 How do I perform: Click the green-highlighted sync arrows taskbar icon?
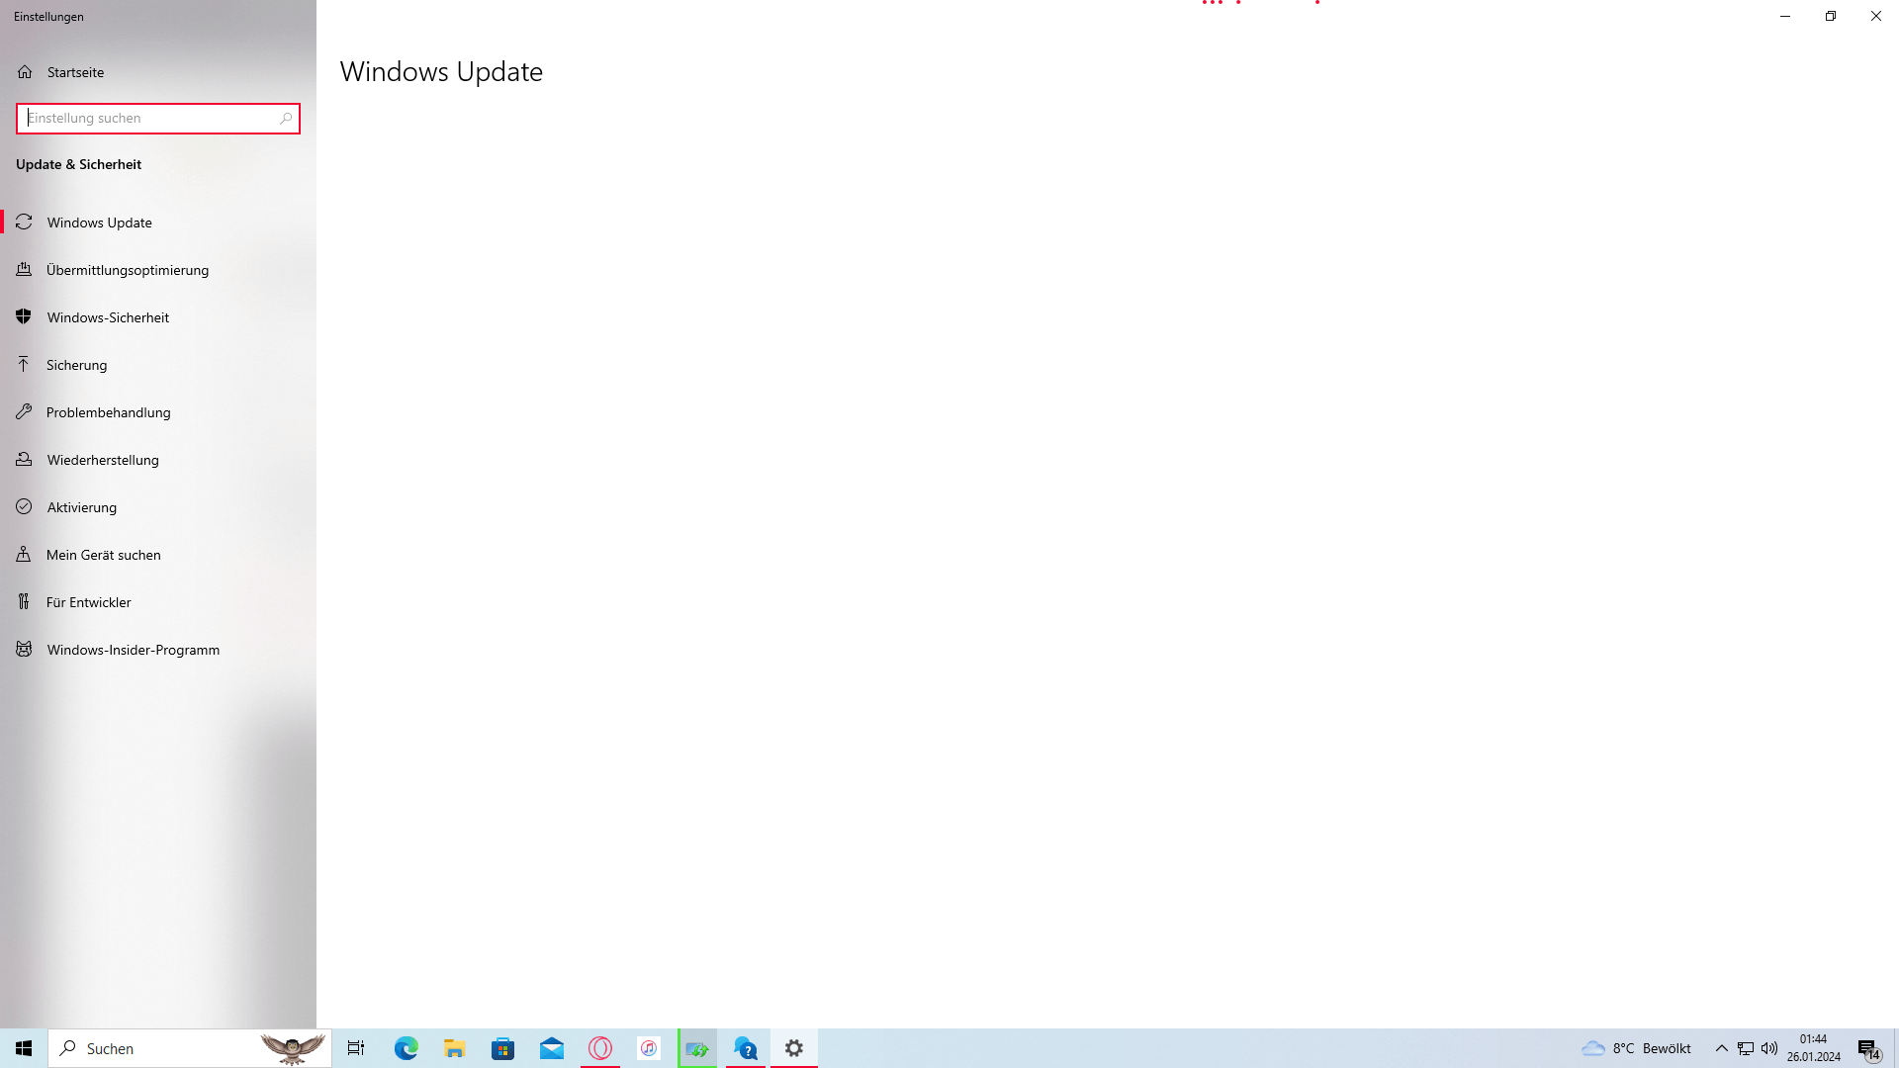point(697,1048)
